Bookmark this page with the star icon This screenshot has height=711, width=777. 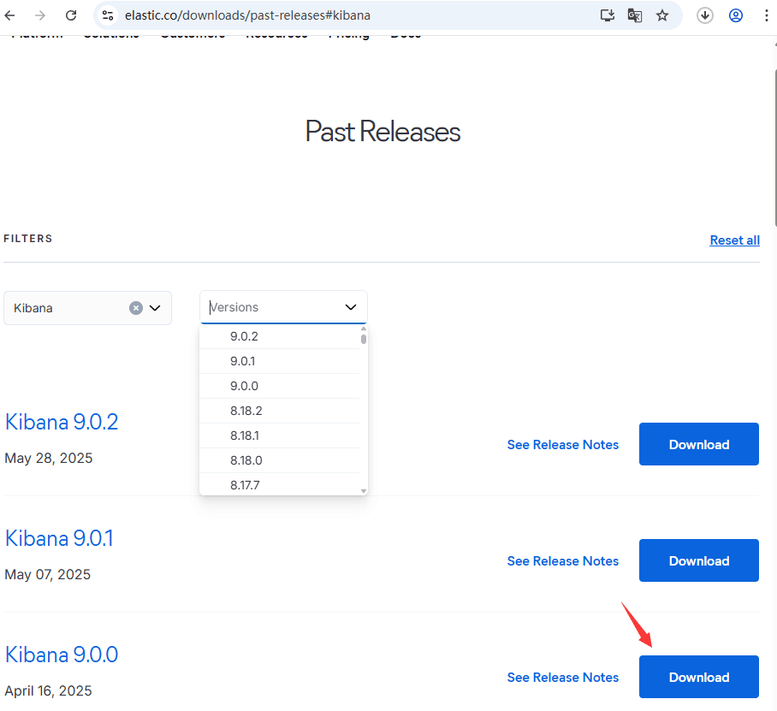[x=662, y=15]
